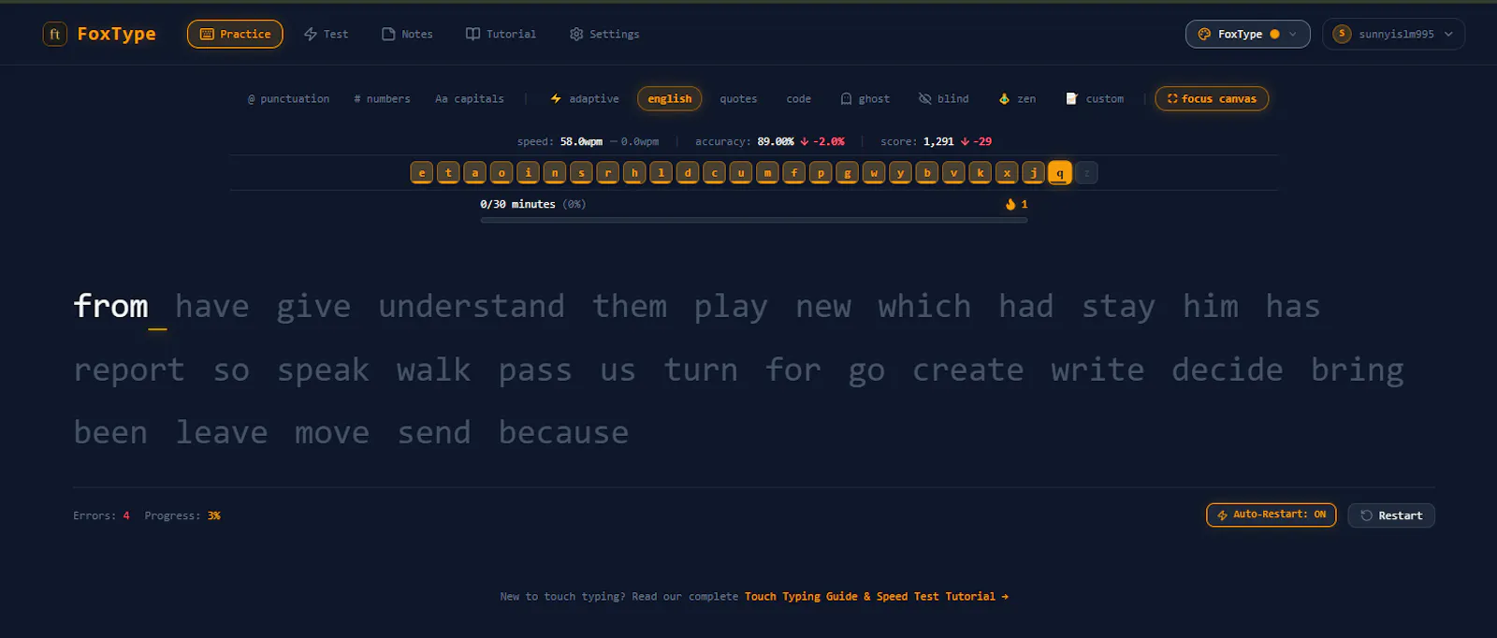Click the speed '58.0wpm' value

tap(581, 141)
